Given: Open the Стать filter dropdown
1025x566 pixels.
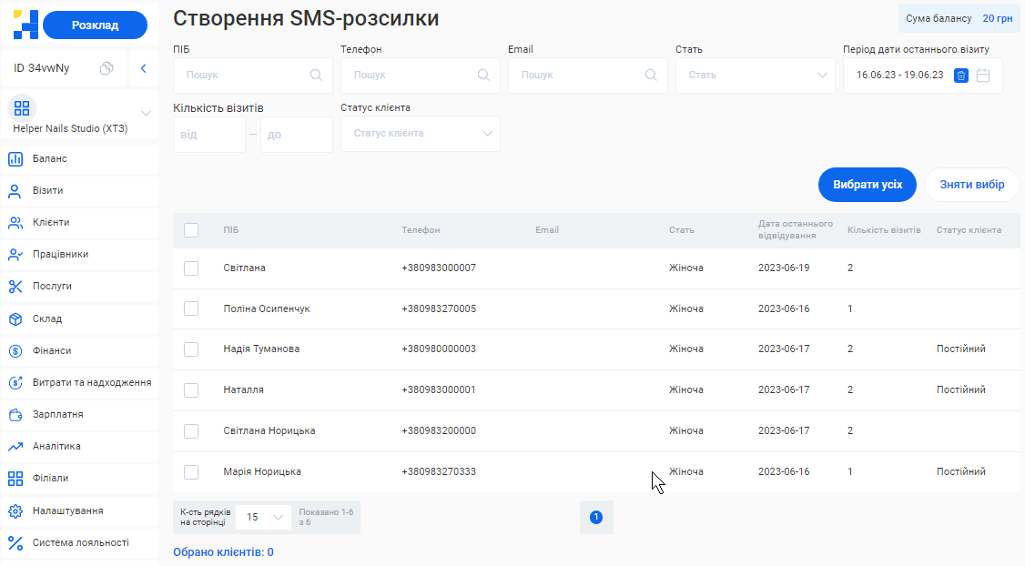Looking at the screenshot, I should tap(755, 76).
